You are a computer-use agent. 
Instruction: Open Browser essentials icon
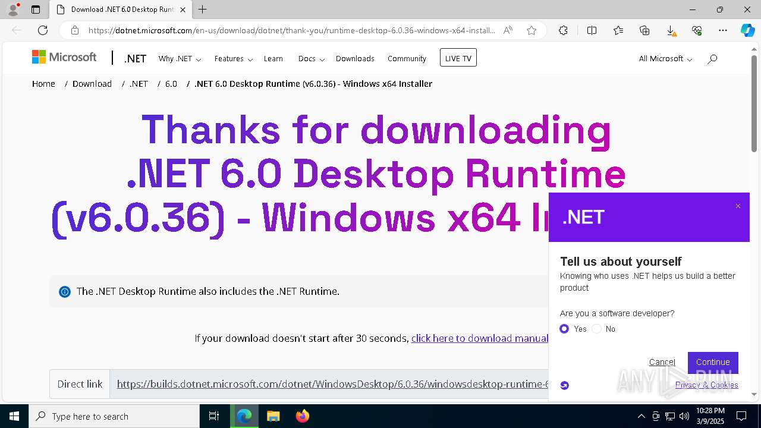pyautogui.click(x=697, y=30)
